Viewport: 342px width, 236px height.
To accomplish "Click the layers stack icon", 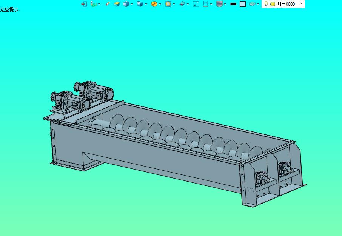I will (252, 4).
